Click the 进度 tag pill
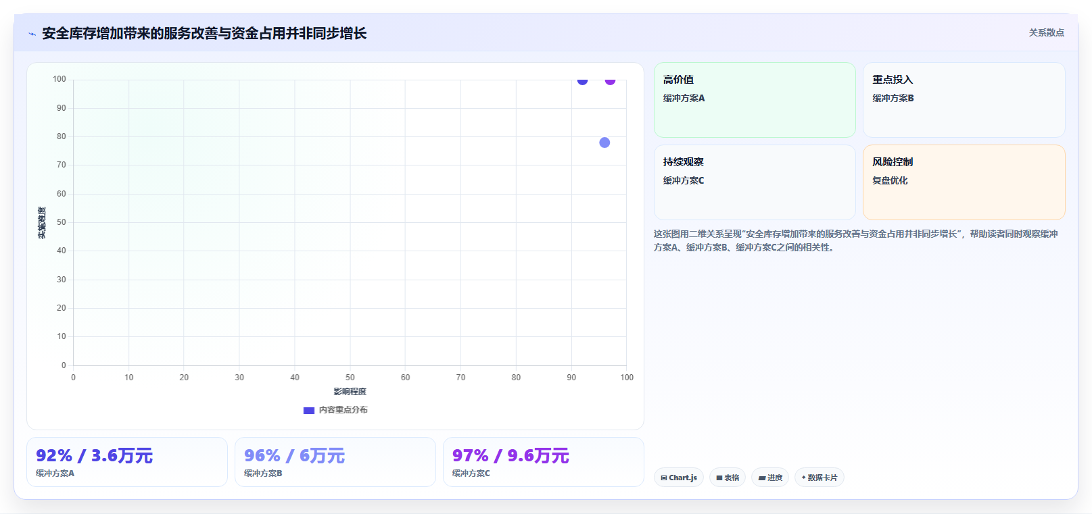The height and width of the screenshot is (514, 1092). (770, 478)
